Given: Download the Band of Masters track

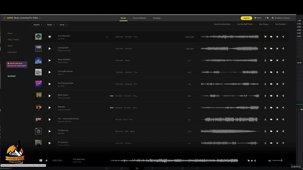Looking at the screenshot, I should click(x=265, y=60).
